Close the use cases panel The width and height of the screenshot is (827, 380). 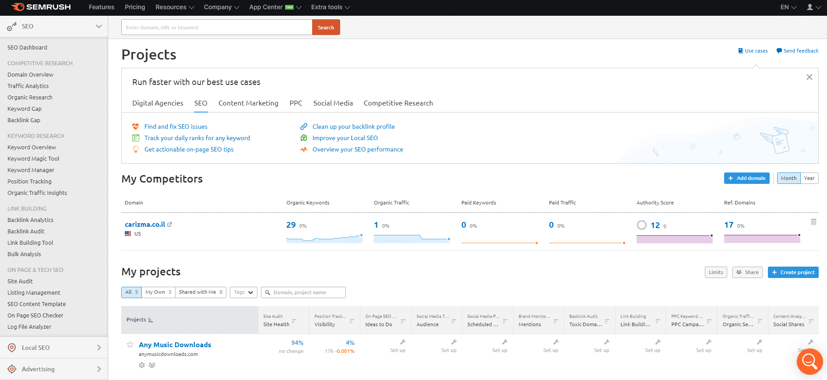[x=809, y=77]
